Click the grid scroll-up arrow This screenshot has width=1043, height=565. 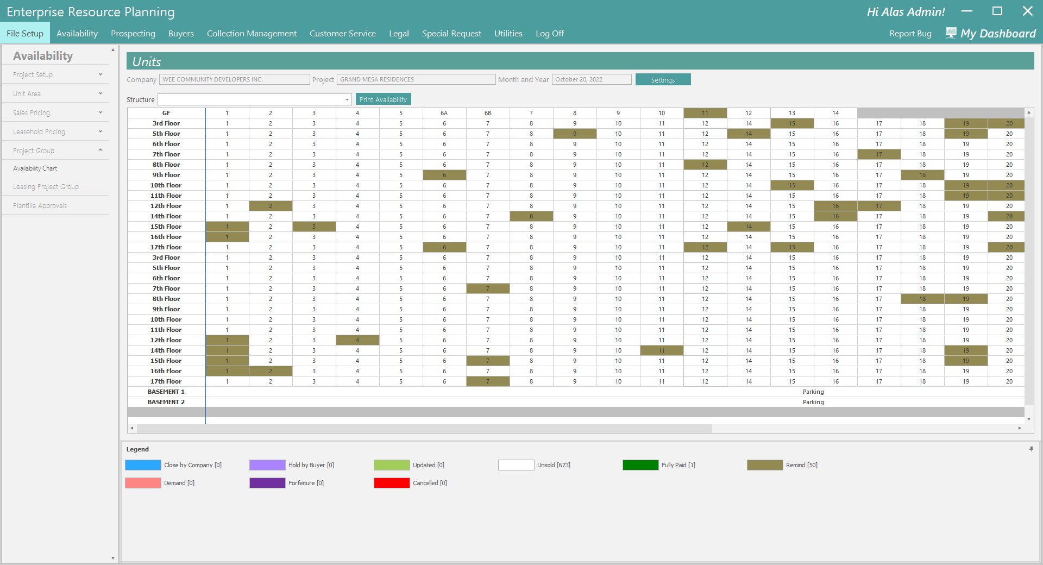click(x=1029, y=112)
